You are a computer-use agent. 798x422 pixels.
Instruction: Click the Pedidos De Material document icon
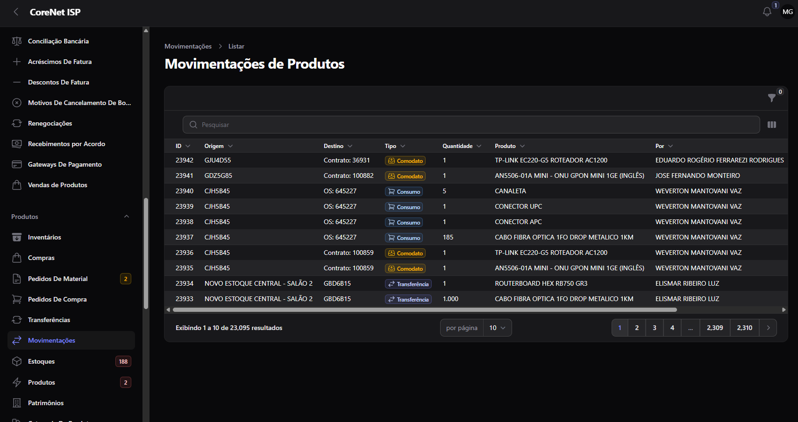coord(17,279)
